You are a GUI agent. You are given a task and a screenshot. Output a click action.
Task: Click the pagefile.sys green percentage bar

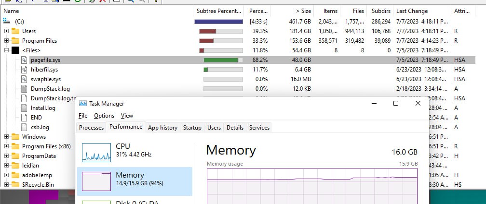221,60
